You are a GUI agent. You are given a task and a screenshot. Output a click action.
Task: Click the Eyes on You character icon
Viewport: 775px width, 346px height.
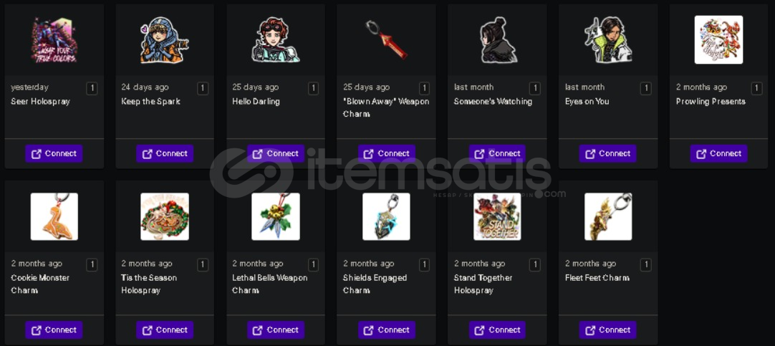[608, 40]
